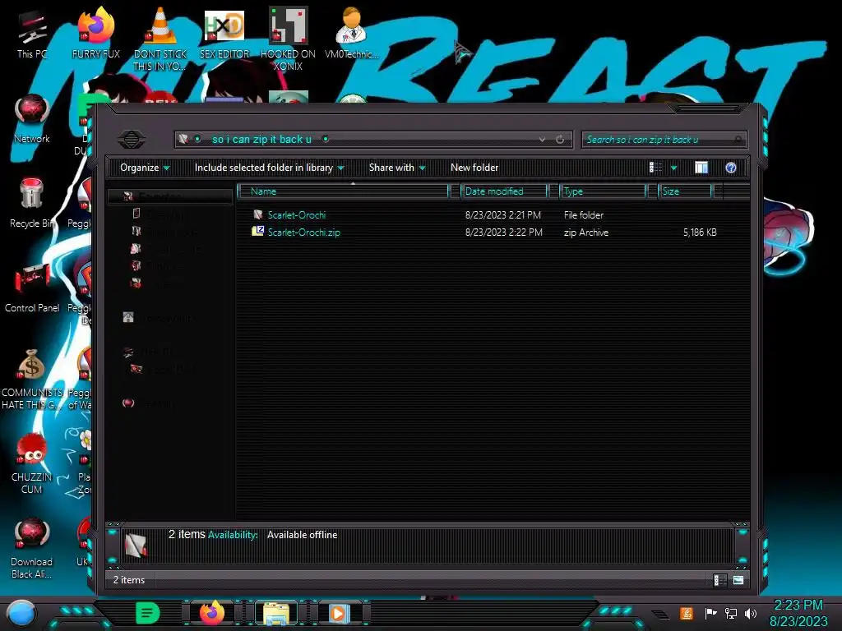Click the Change your view icon
The image size is (842, 631).
tap(655, 168)
